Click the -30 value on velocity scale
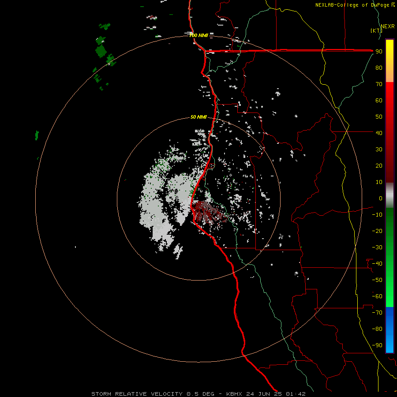Image resolution: width=397 pixels, height=397 pixels. pos(377,247)
